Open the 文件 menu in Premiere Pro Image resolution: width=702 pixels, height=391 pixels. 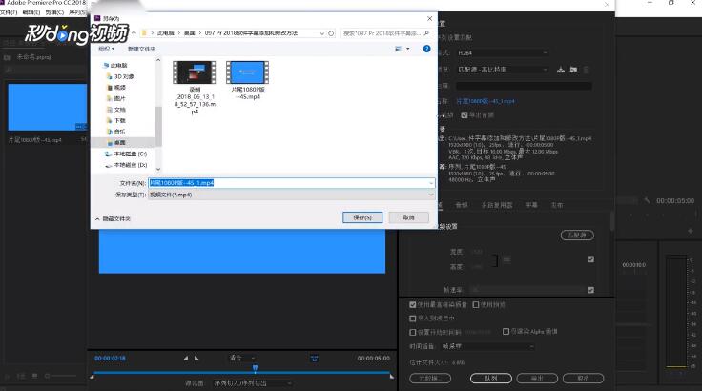tap(9, 12)
